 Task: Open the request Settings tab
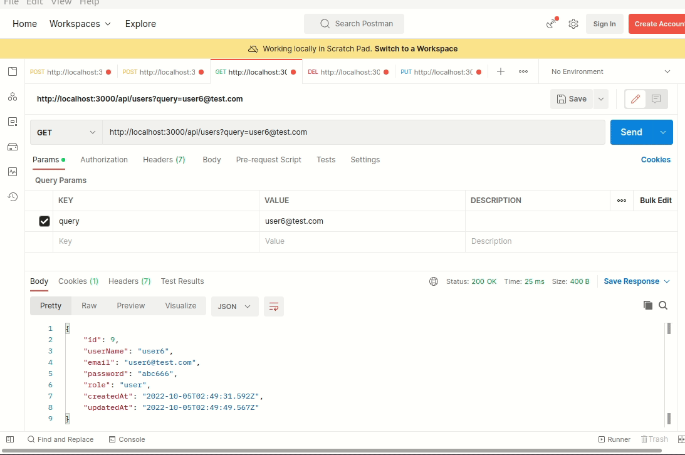tap(365, 160)
